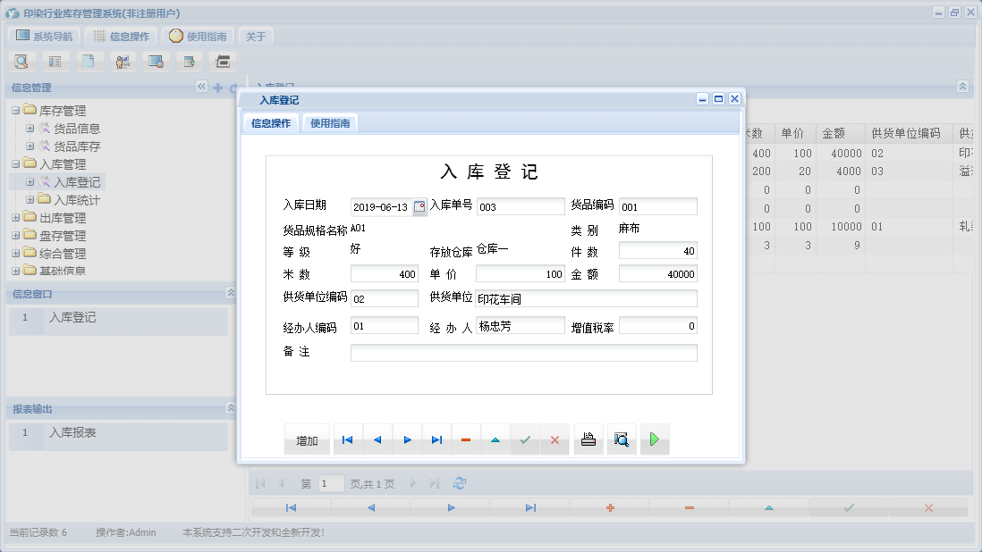Jump to last record with the dialog navigation icon
This screenshot has width=982, height=552.
[x=436, y=439]
